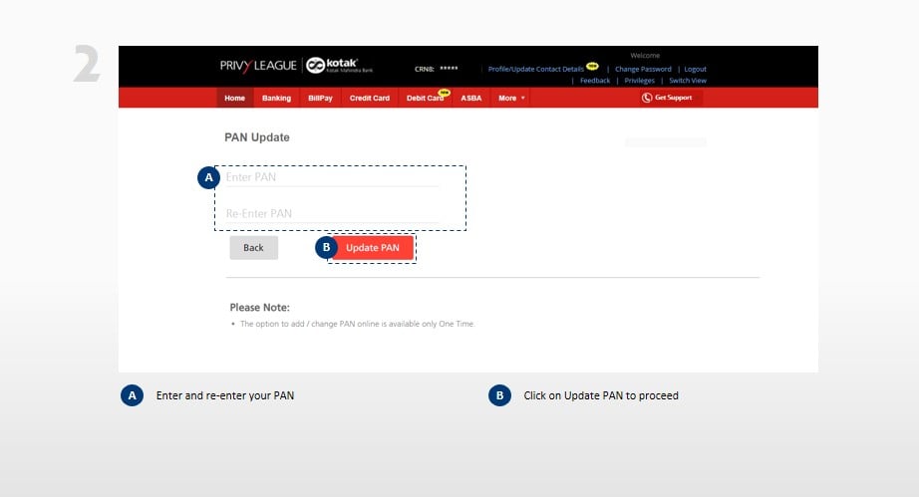Open the Feedback link
This screenshot has width=919, height=497.
pyautogui.click(x=595, y=81)
